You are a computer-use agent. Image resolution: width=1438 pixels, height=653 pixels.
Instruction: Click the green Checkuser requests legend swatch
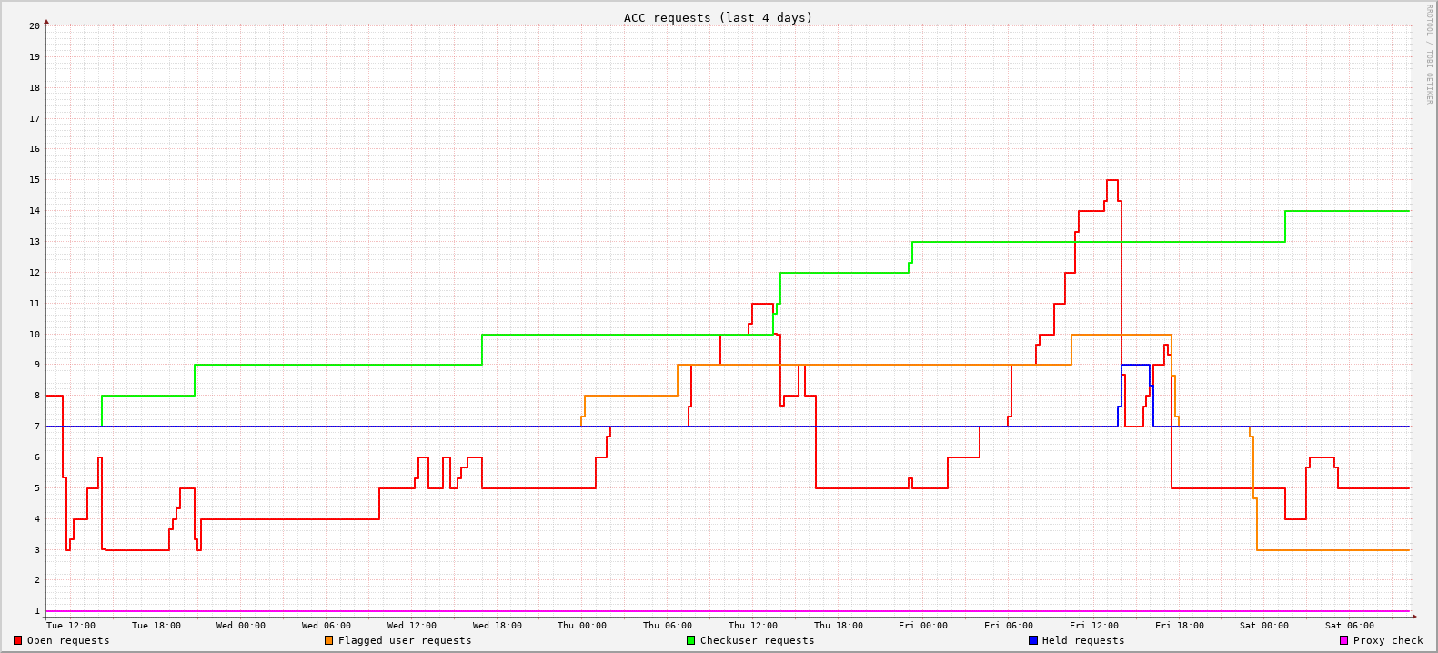point(690,640)
